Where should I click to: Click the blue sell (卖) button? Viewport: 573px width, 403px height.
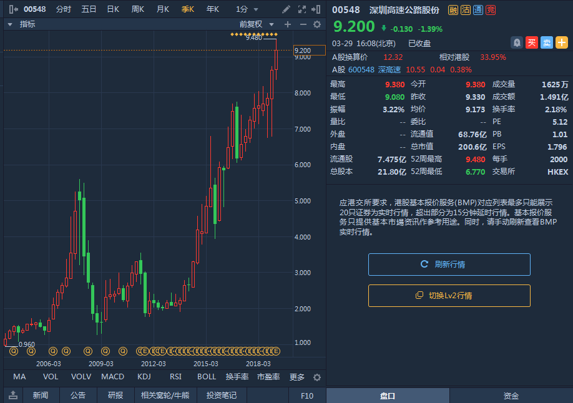546,42
